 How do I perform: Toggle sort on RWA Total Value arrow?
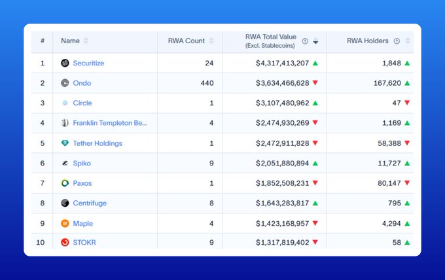pos(315,41)
